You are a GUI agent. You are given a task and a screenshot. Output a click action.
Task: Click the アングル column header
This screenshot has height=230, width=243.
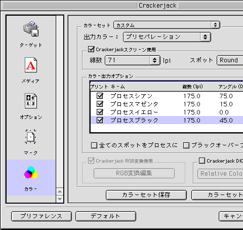[x=230, y=87]
